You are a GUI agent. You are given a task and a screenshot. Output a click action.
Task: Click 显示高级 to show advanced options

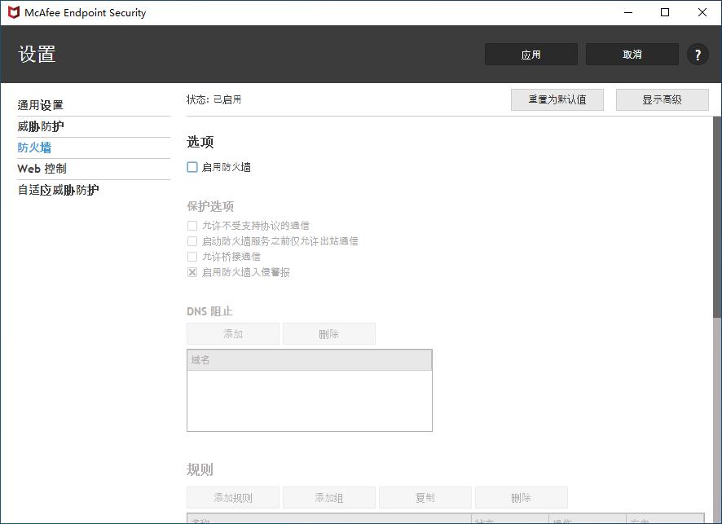pyautogui.click(x=662, y=99)
